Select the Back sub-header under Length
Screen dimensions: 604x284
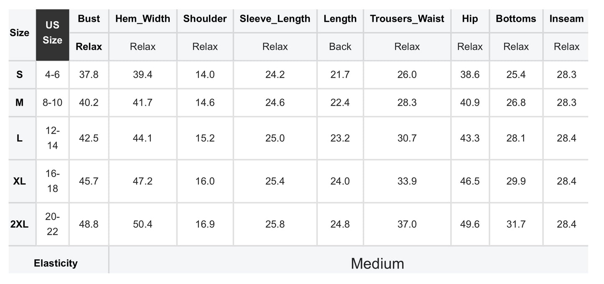(x=340, y=47)
